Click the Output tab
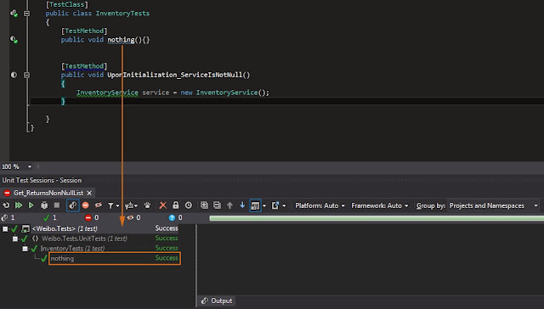 pos(217,301)
